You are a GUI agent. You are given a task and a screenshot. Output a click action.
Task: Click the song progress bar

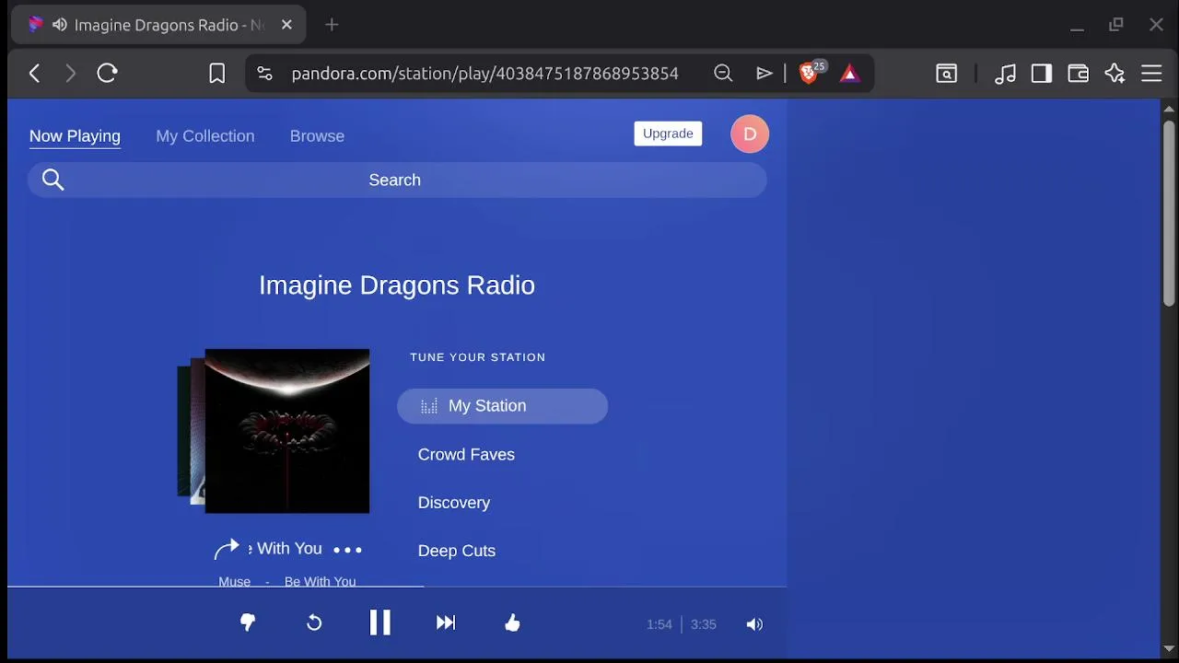(397, 586)
